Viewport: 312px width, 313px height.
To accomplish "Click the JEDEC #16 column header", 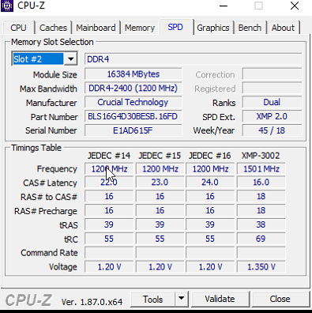I will (x=210, y=156).
